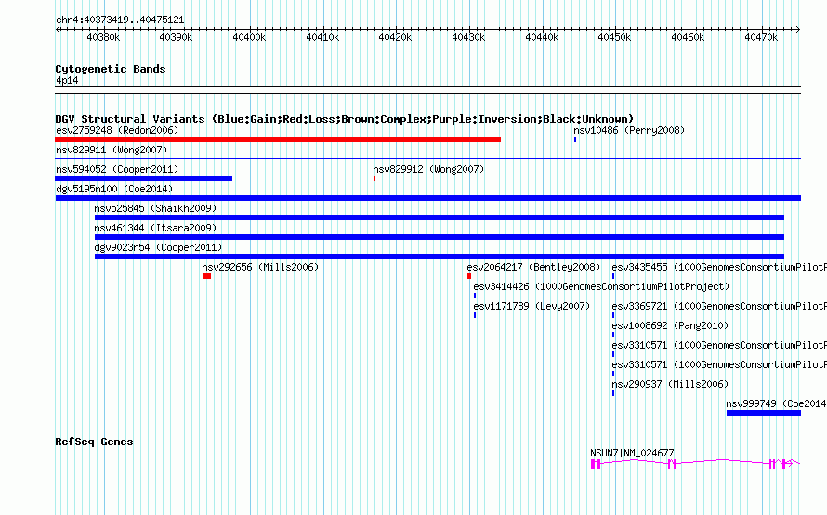Click the blue nsv594052 (Cooper2011) gain bar
Viewport: 827px width, 515px height.
point(143,178)
